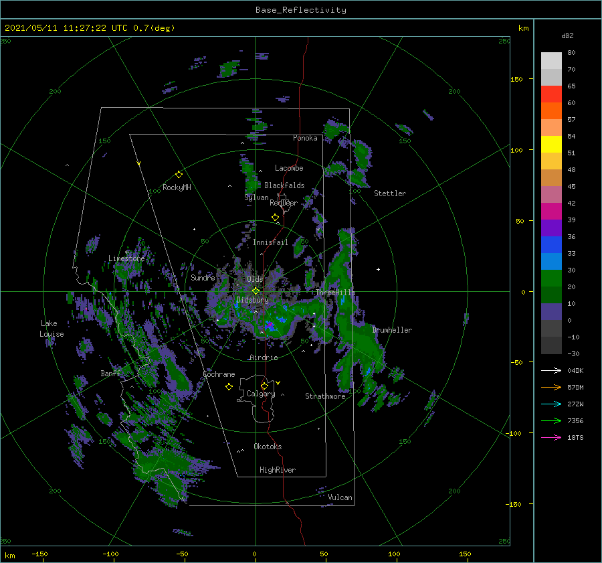
Task: Click the yellow diamond marker near RockyMH
Action: (x=179, y=175)
